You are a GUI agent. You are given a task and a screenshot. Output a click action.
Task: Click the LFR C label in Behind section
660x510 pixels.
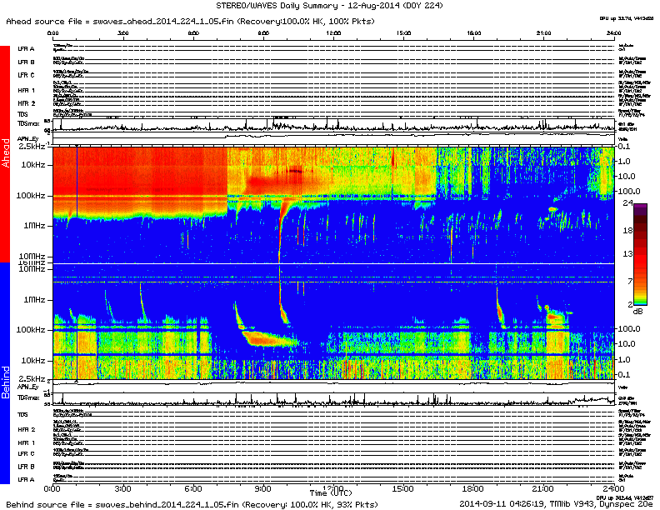coord(26,453)
